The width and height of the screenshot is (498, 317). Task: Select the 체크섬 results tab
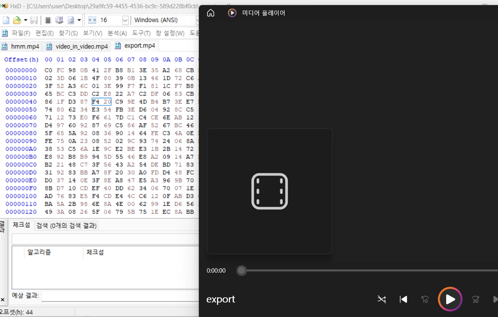pyautogui.click(x=21, y=225)
